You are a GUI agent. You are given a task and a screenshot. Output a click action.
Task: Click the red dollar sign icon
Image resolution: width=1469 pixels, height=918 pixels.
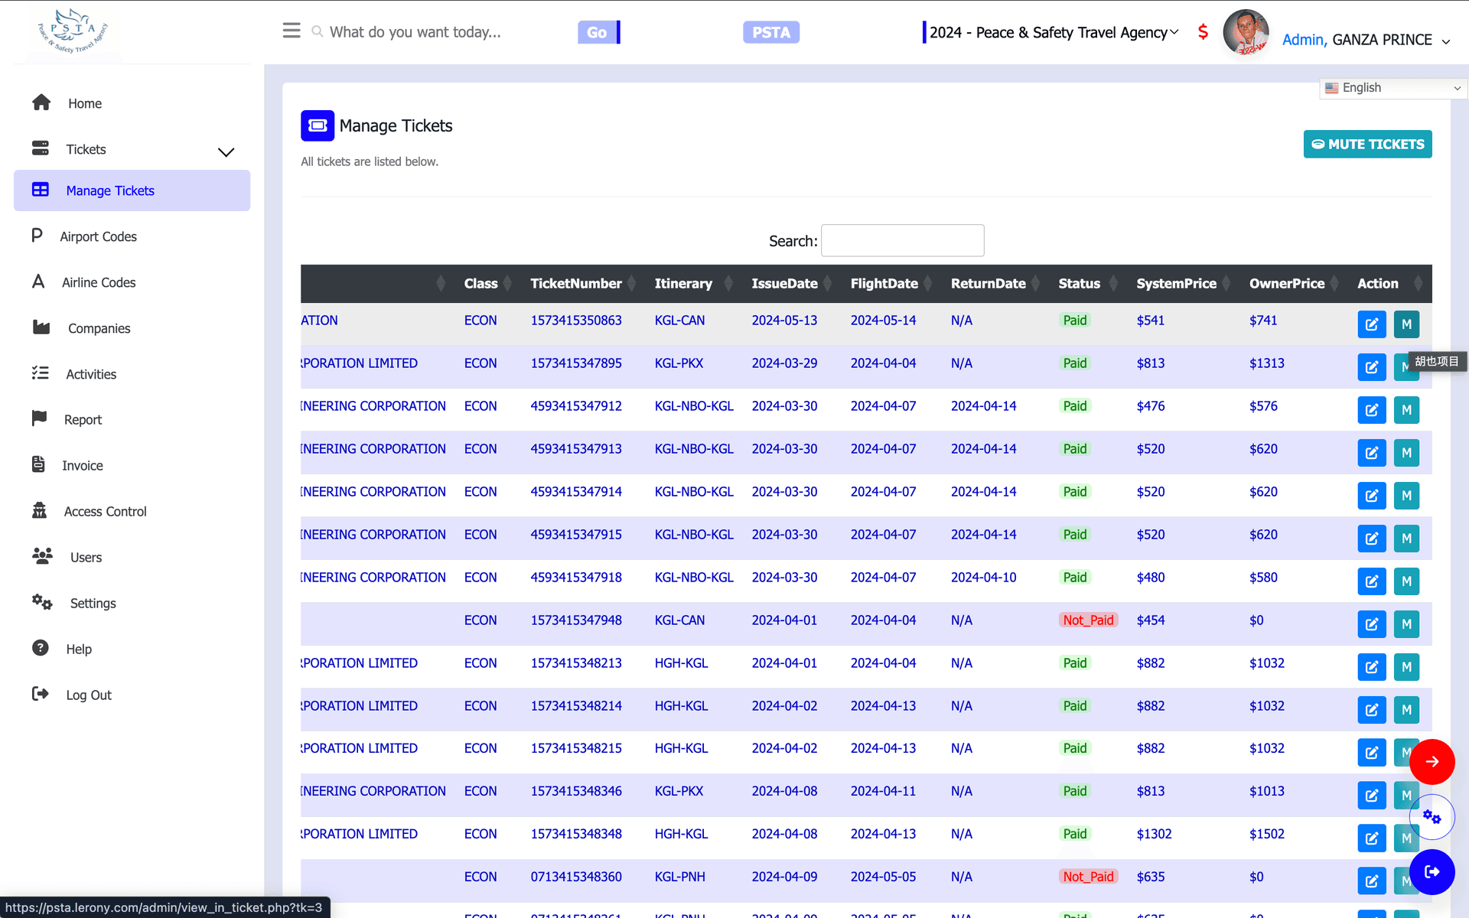coord(1203,32)
